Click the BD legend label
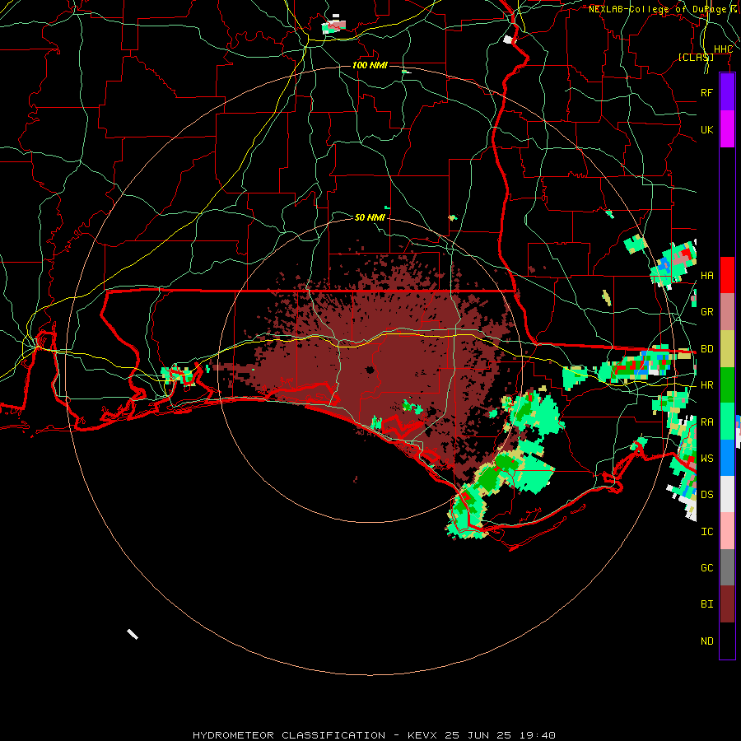 pos(706,349)
